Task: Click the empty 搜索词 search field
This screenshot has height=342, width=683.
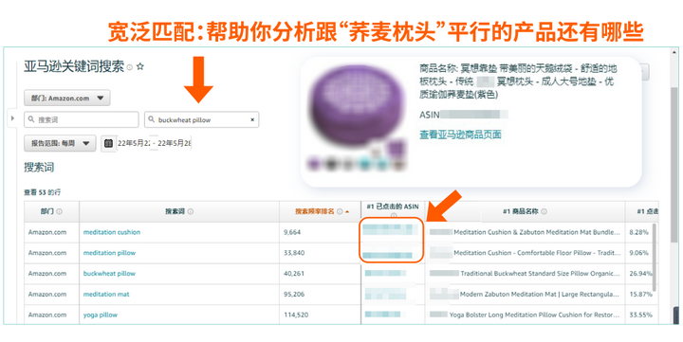Action: (82, 119)
